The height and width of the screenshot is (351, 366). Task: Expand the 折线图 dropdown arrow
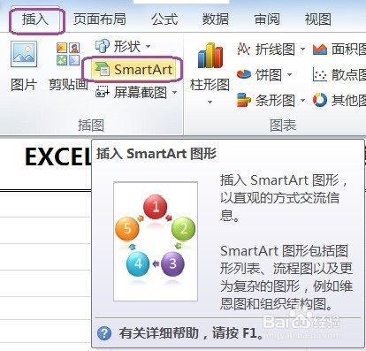pos(302,49)
